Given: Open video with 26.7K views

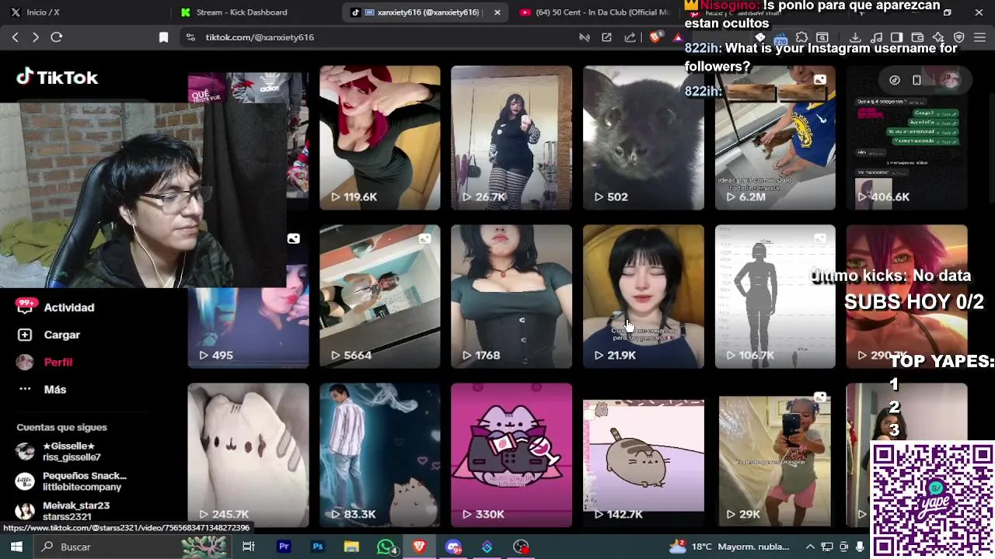Looking at the screenshot, I should click(x=511, y=137).
